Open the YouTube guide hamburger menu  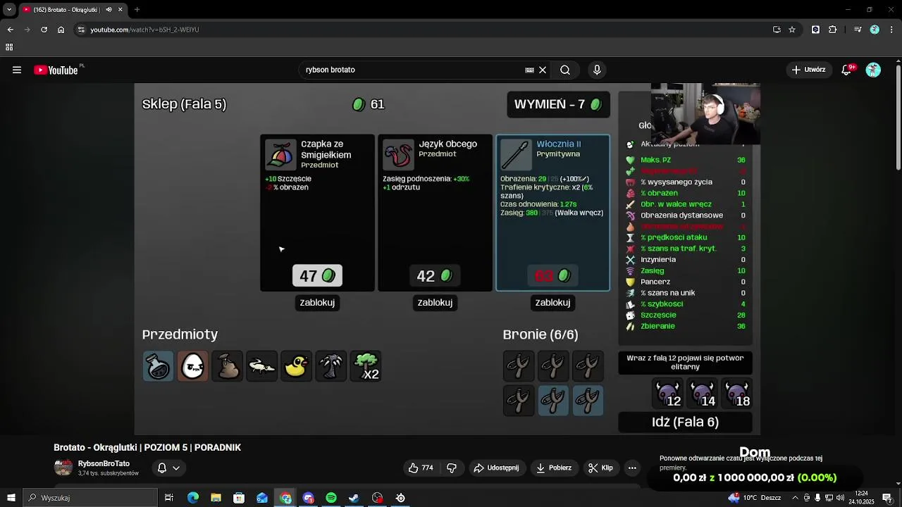click(x=17, y=70)
